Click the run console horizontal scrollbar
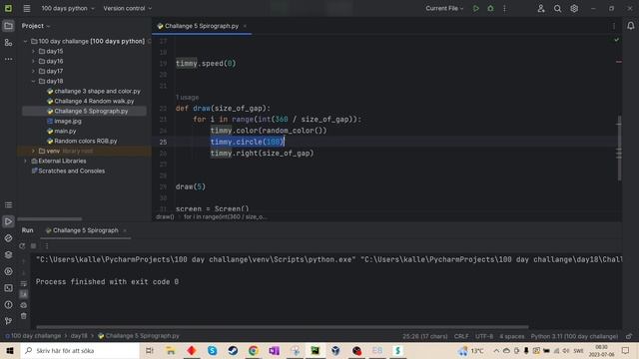The height and width of the screenshot is (359, 639). [x=282, y=327]
